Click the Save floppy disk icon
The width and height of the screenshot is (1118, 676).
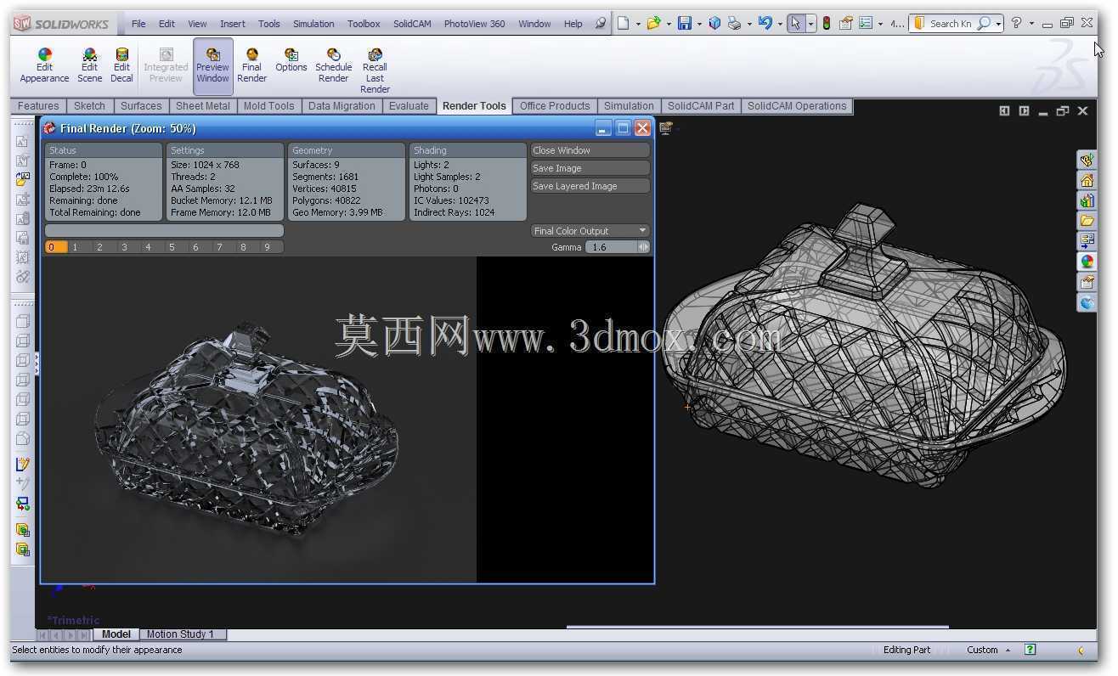click(685, 24)
